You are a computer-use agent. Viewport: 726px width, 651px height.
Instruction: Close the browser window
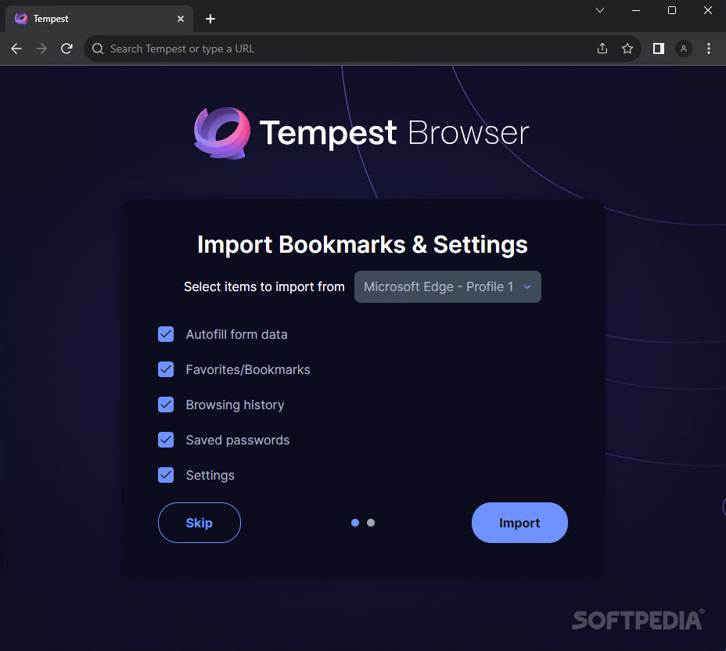(x=708, y=10)
